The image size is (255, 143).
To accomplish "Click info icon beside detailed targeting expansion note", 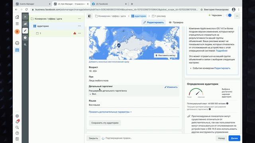I will click(x=210, y=109).
